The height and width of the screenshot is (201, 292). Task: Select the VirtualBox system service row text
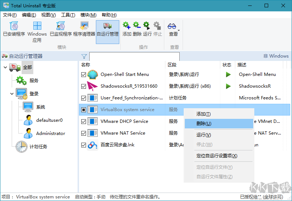[127, 110]
